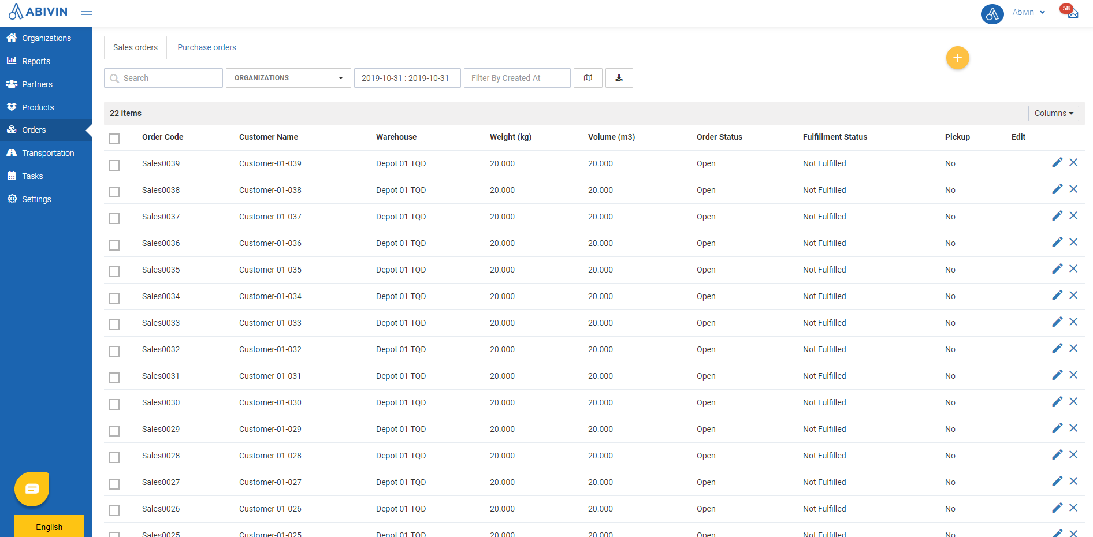Open the date range picker
The image size is (1093, 537).
[407, 78]
